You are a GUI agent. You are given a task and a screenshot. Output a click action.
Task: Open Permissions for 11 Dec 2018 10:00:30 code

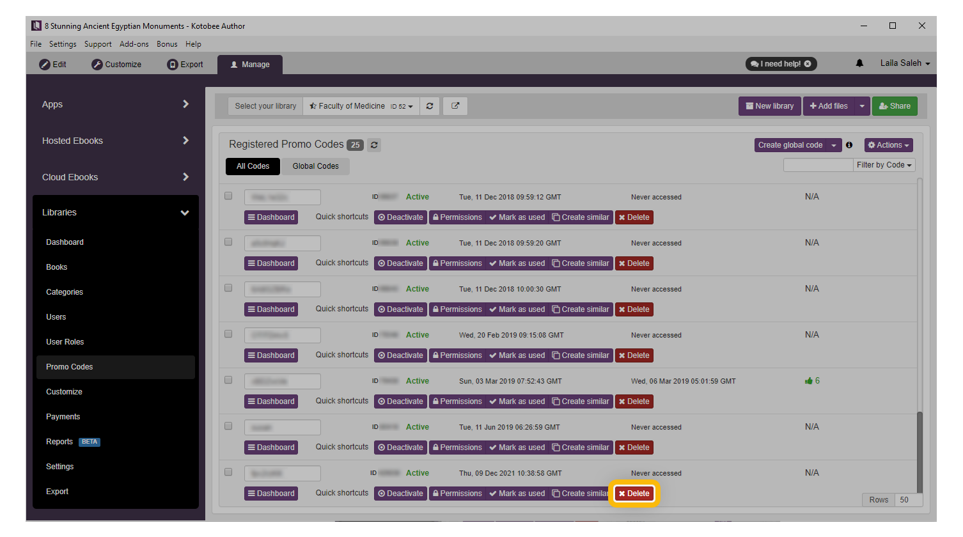tap(457, 309)
